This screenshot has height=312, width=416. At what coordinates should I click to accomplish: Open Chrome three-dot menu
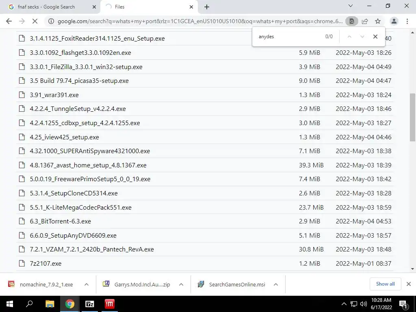pos(407,21)
